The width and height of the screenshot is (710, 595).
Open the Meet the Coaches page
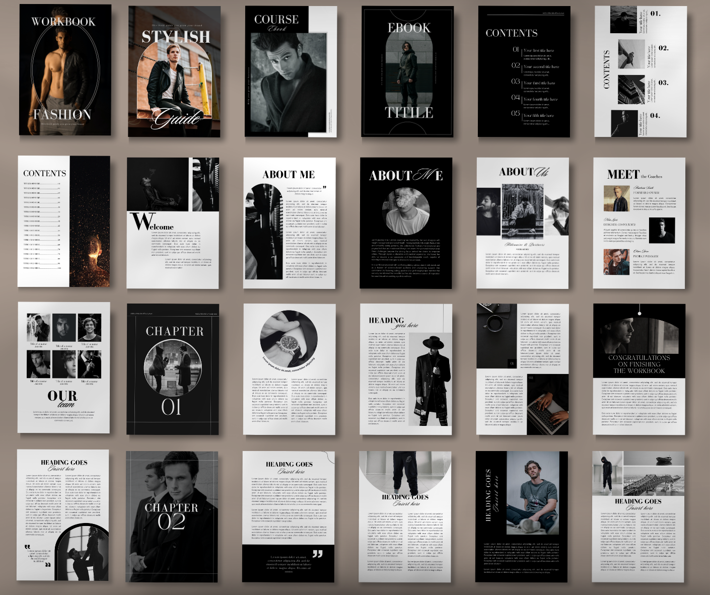pyautogui.click(x=639, y=223)
